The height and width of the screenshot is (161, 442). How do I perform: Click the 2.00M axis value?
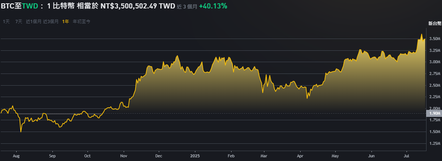coord(435,108)
